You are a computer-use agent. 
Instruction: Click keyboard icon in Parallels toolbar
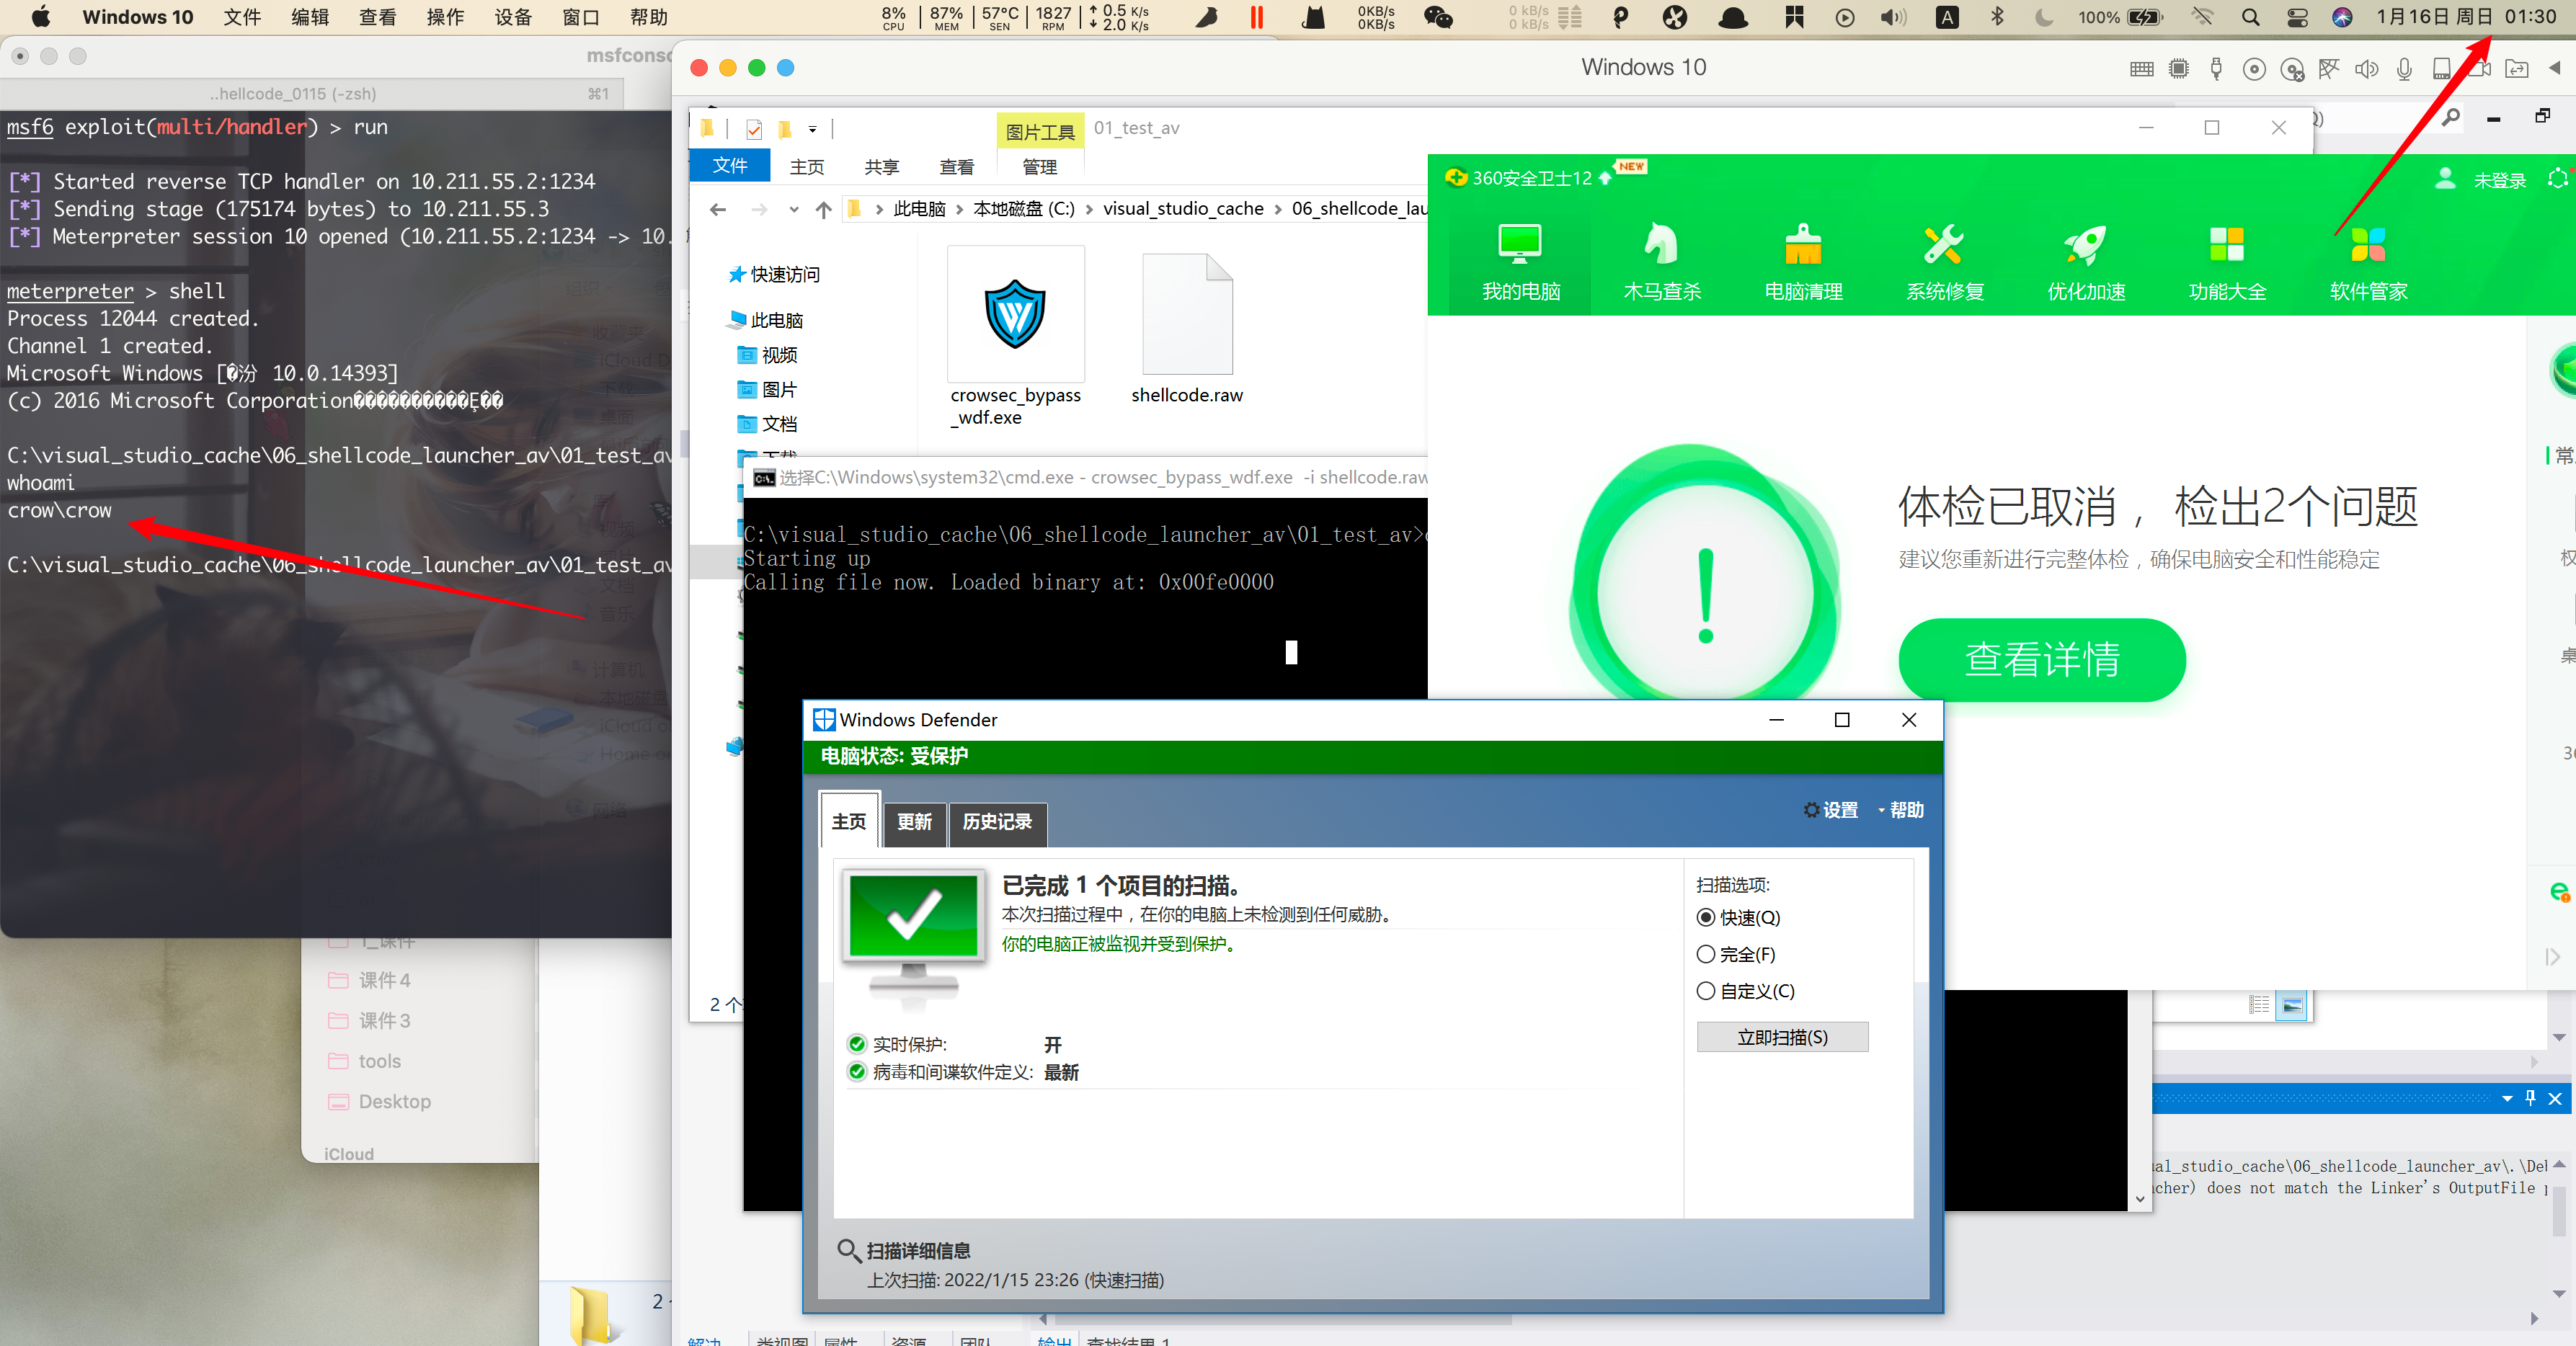2142,69
